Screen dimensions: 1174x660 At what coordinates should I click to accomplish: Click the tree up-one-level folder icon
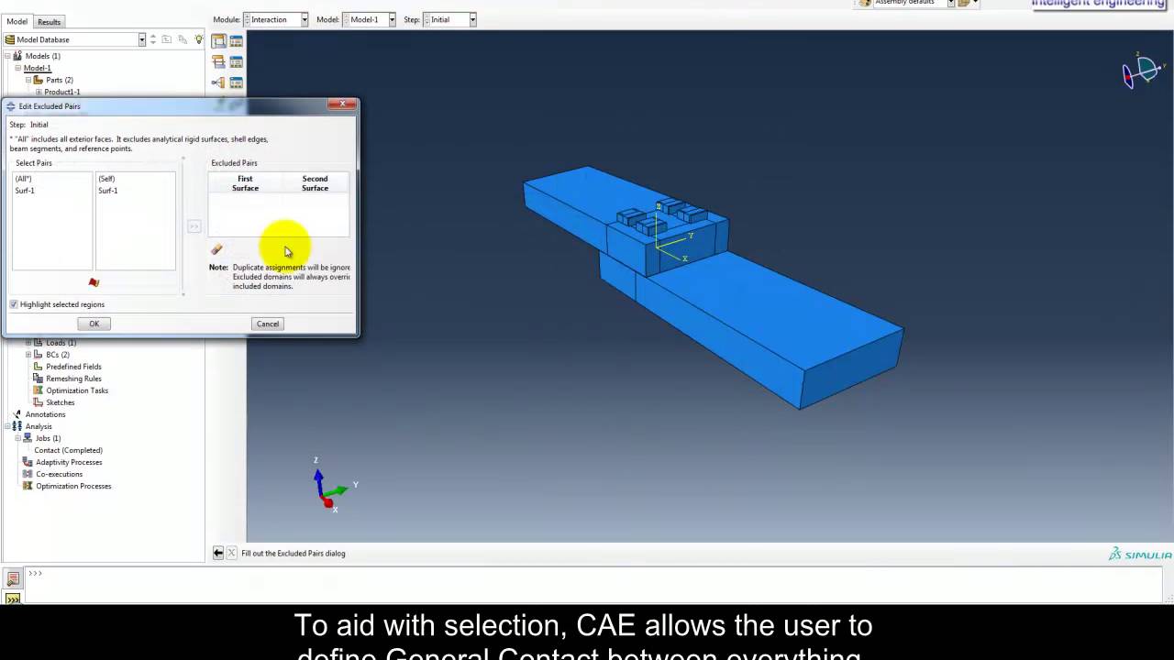point(167,39)
